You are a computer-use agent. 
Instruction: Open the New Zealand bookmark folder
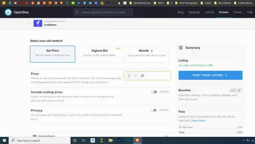[x=222, y=3]
